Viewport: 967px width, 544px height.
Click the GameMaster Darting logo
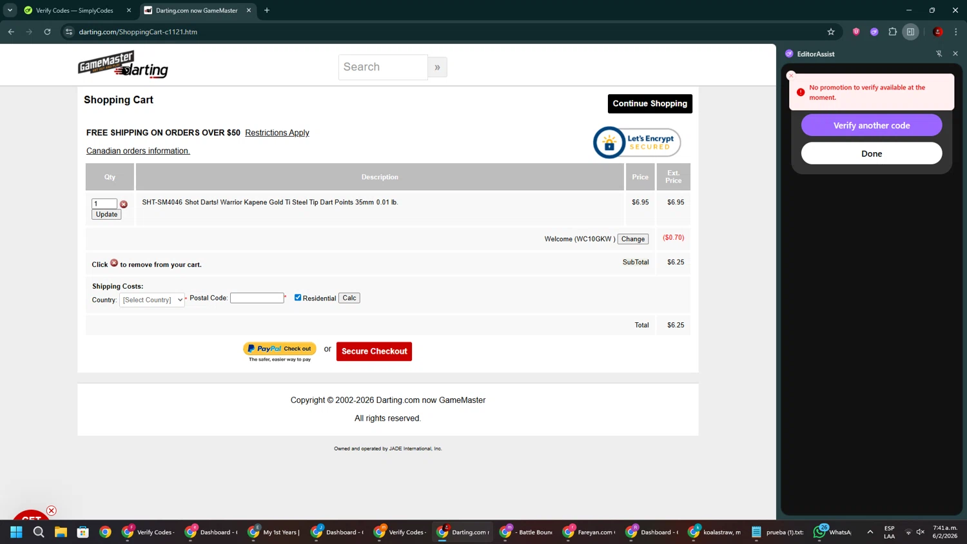(x=123, y=64)
